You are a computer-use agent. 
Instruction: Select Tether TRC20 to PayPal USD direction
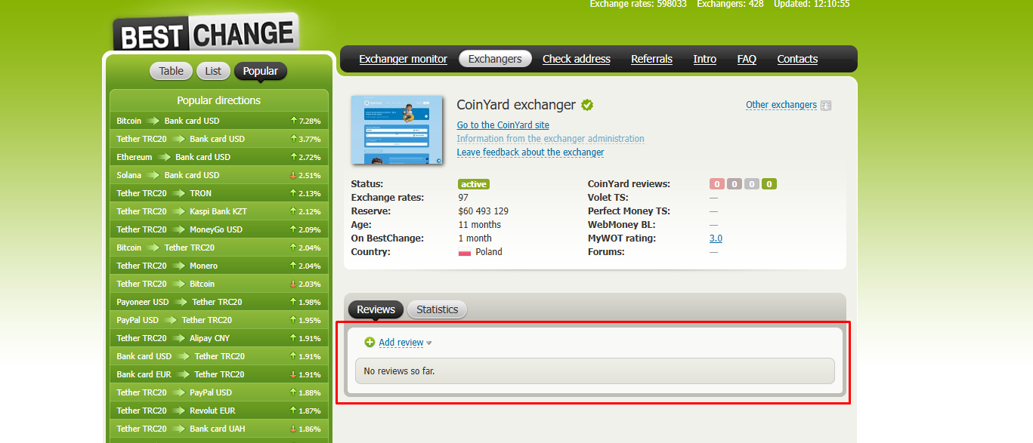tap(219, 392)
